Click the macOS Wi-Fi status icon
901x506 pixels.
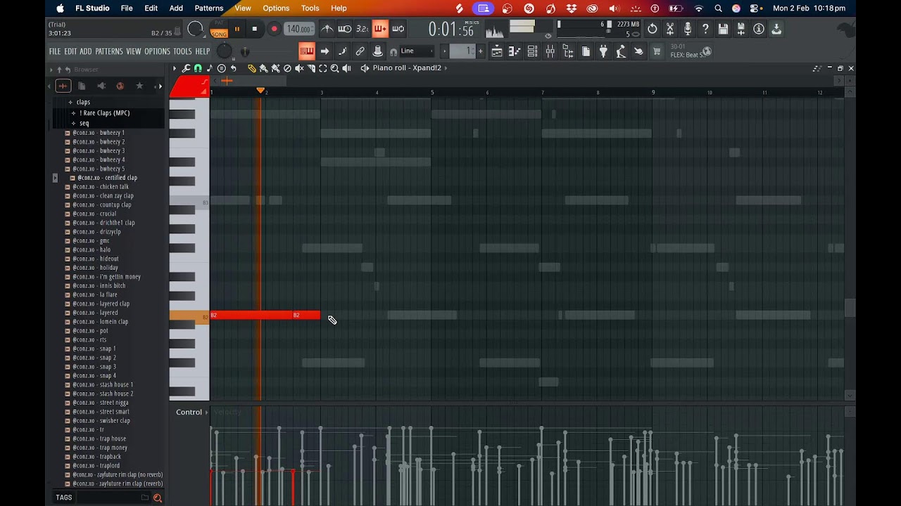(698, 8)
